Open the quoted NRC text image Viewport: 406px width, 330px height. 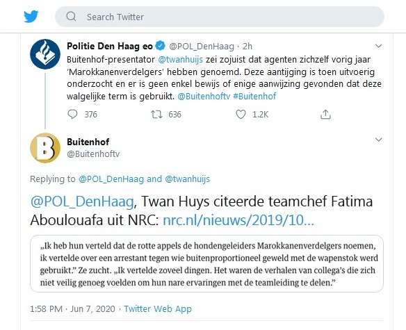click(x=206, y=264)
